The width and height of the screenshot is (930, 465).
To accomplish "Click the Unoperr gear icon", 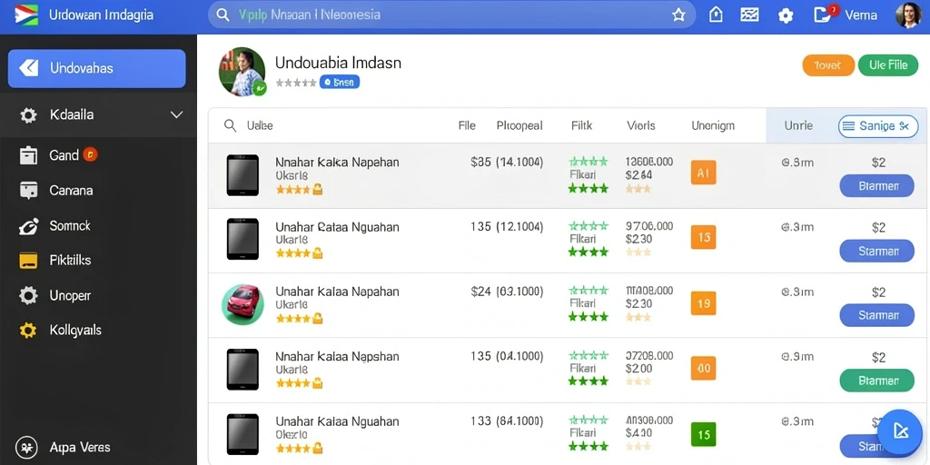I will [x=28, y=295].
